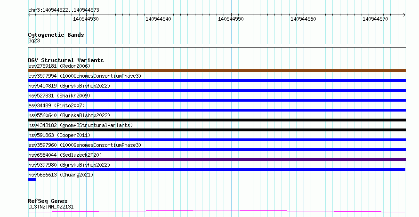Click ruler tick label 140544570
Image resolution: width=419 pixels, height=217 pixels.
[375, 19]
